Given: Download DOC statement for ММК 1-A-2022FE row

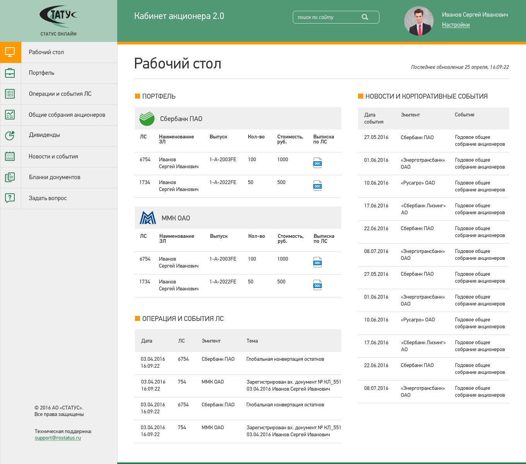Looking at the screenshot, I should pyautogui.click(x=318, y=285).
